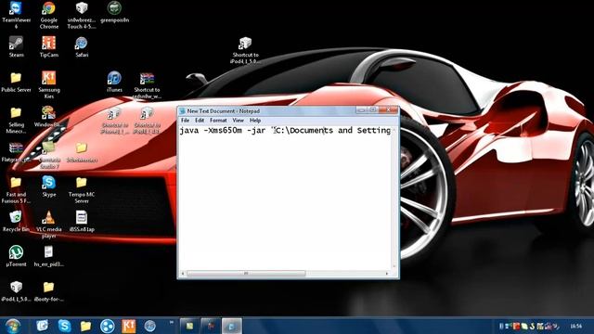Open Samsung Kies desktop icon

(x=49, y=84)
